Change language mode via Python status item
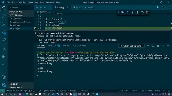The height and width of the screenshot is (96, 172). pos(157,91)
